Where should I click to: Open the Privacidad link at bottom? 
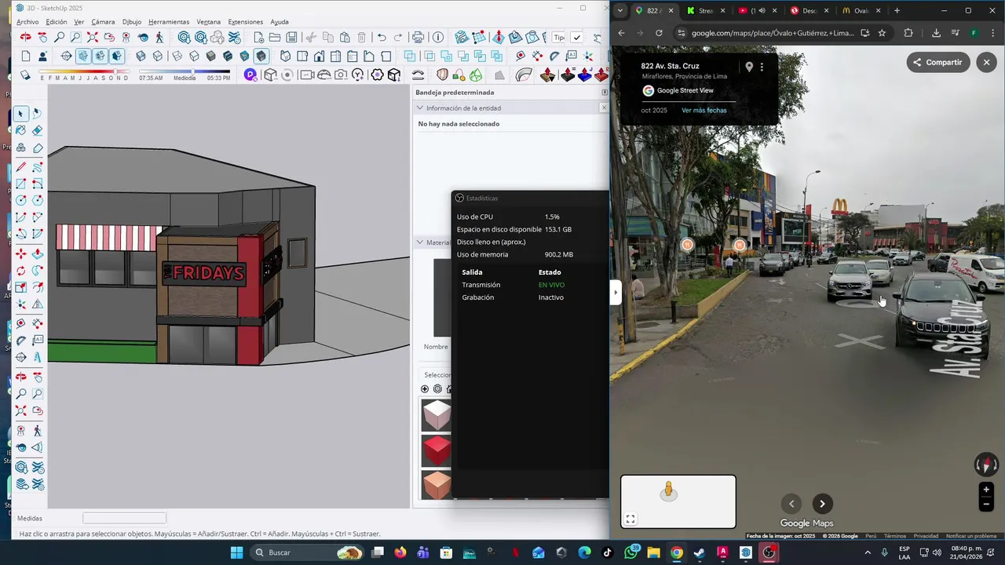(926, 536)
